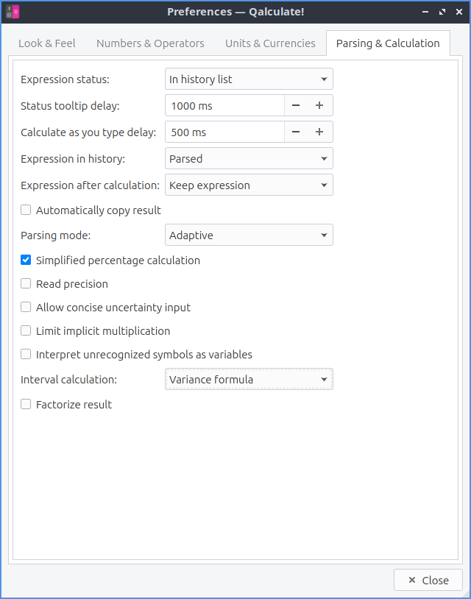Increase Status tooltip delay with plus button
The width and height of the screenshot is (471, 599).
click(x=319, y=106)
